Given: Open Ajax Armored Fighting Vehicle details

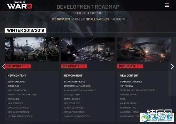Looking at the screenshot, I should [80, 90].
